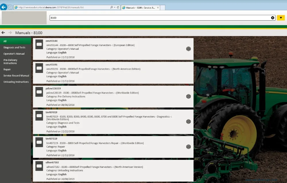The width and height of the screenshot is (287, 183).
Task: Click the globe icon beside tm407019 diagnostics manual
Action: (188, 121)
